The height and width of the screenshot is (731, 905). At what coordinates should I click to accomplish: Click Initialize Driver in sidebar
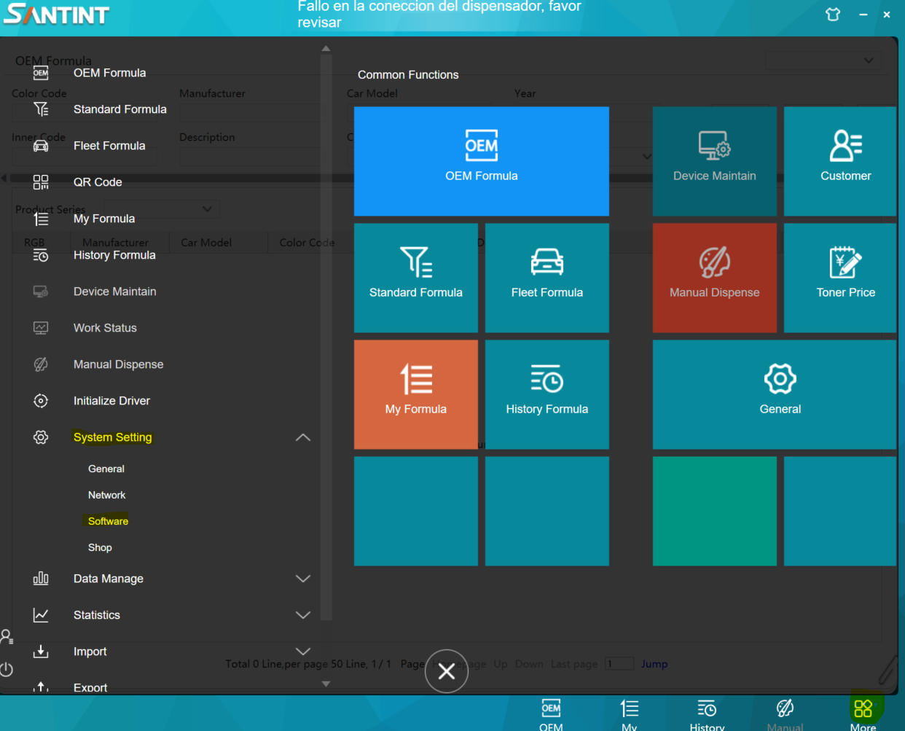[x=111, y=401]
